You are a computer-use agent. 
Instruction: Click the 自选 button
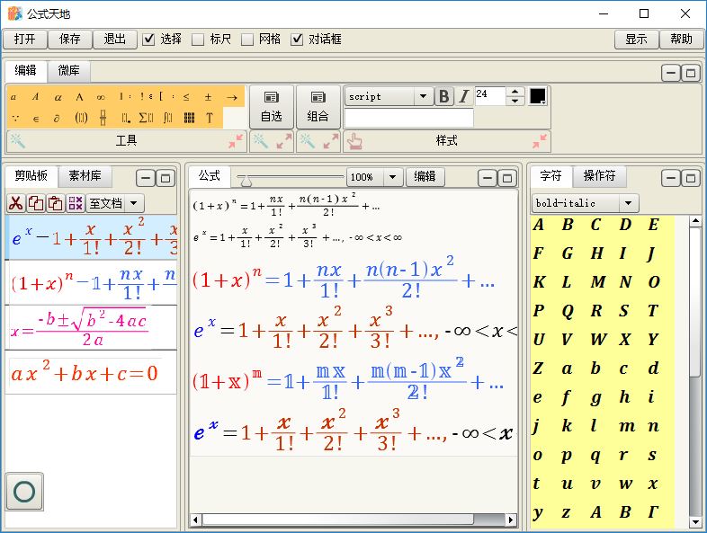pos(272,107)
